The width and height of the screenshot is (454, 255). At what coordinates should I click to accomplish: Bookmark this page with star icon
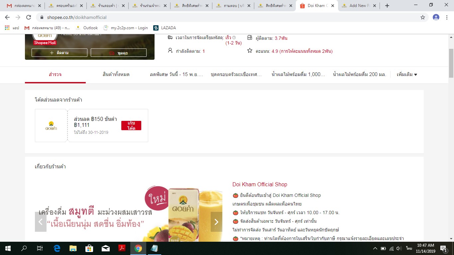[423, 17]
